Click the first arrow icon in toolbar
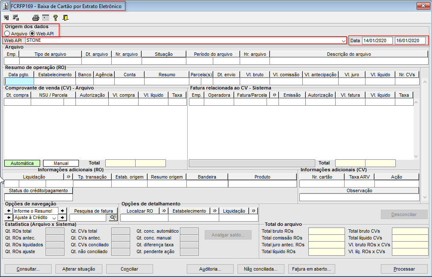Screen dimensions: 432x277 pos(6,18)
